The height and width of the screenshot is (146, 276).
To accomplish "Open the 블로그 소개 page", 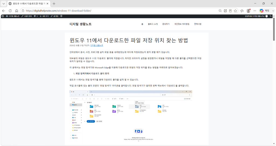I will pyautogui.click(x=153, y=24).
